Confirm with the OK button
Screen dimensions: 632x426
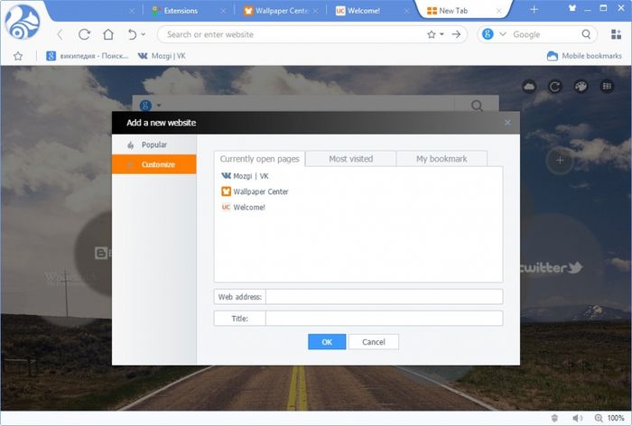click(327, 342)
